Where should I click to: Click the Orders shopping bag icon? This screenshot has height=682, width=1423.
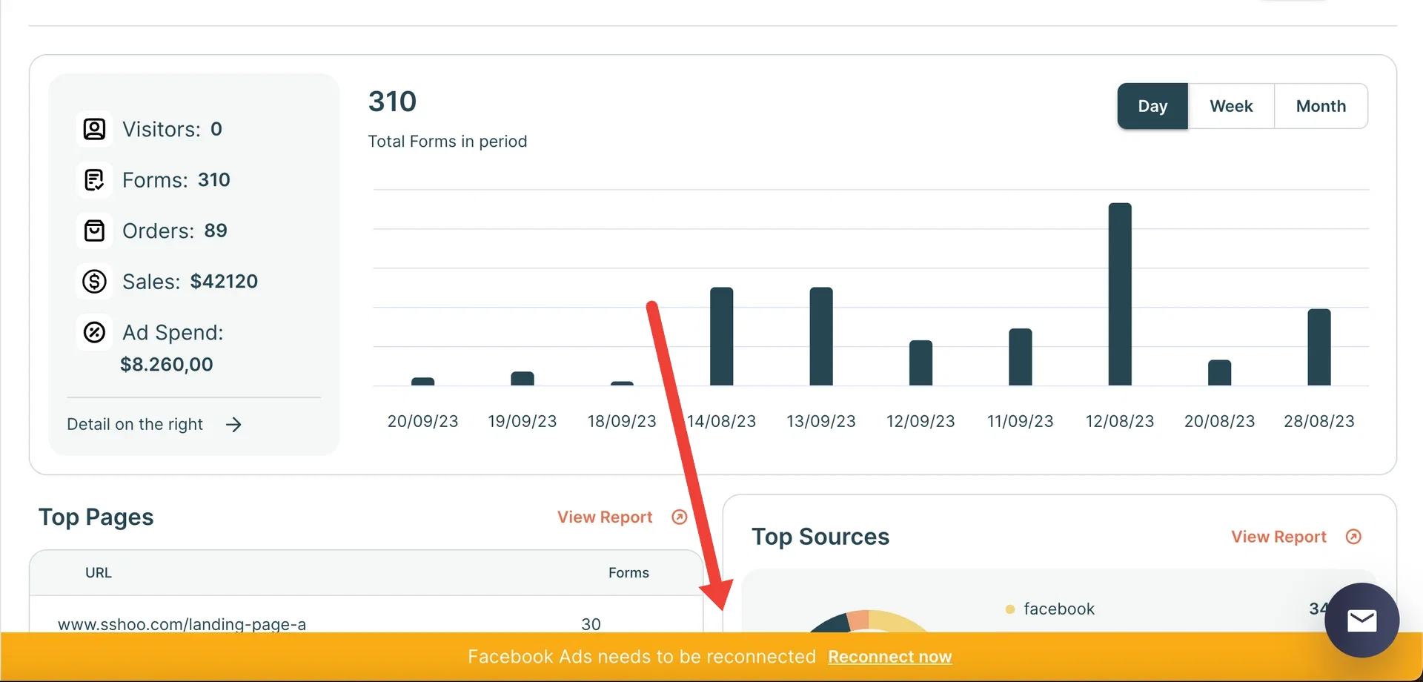tap(94, 231)
